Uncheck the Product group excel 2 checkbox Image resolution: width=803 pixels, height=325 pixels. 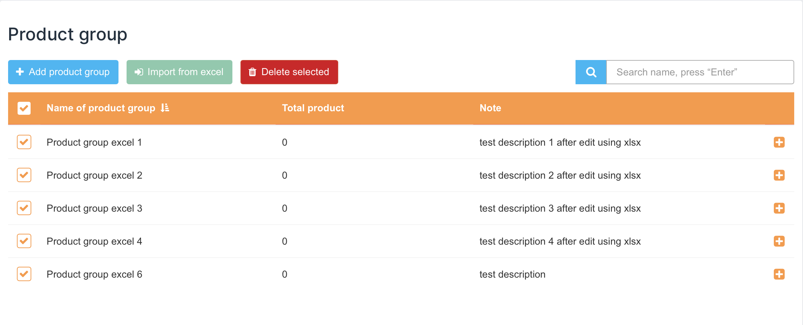(24, 175)
